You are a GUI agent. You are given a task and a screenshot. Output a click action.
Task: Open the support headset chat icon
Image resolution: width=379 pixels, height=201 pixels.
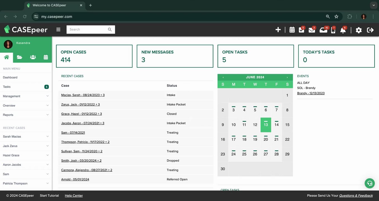coord(370,183)
